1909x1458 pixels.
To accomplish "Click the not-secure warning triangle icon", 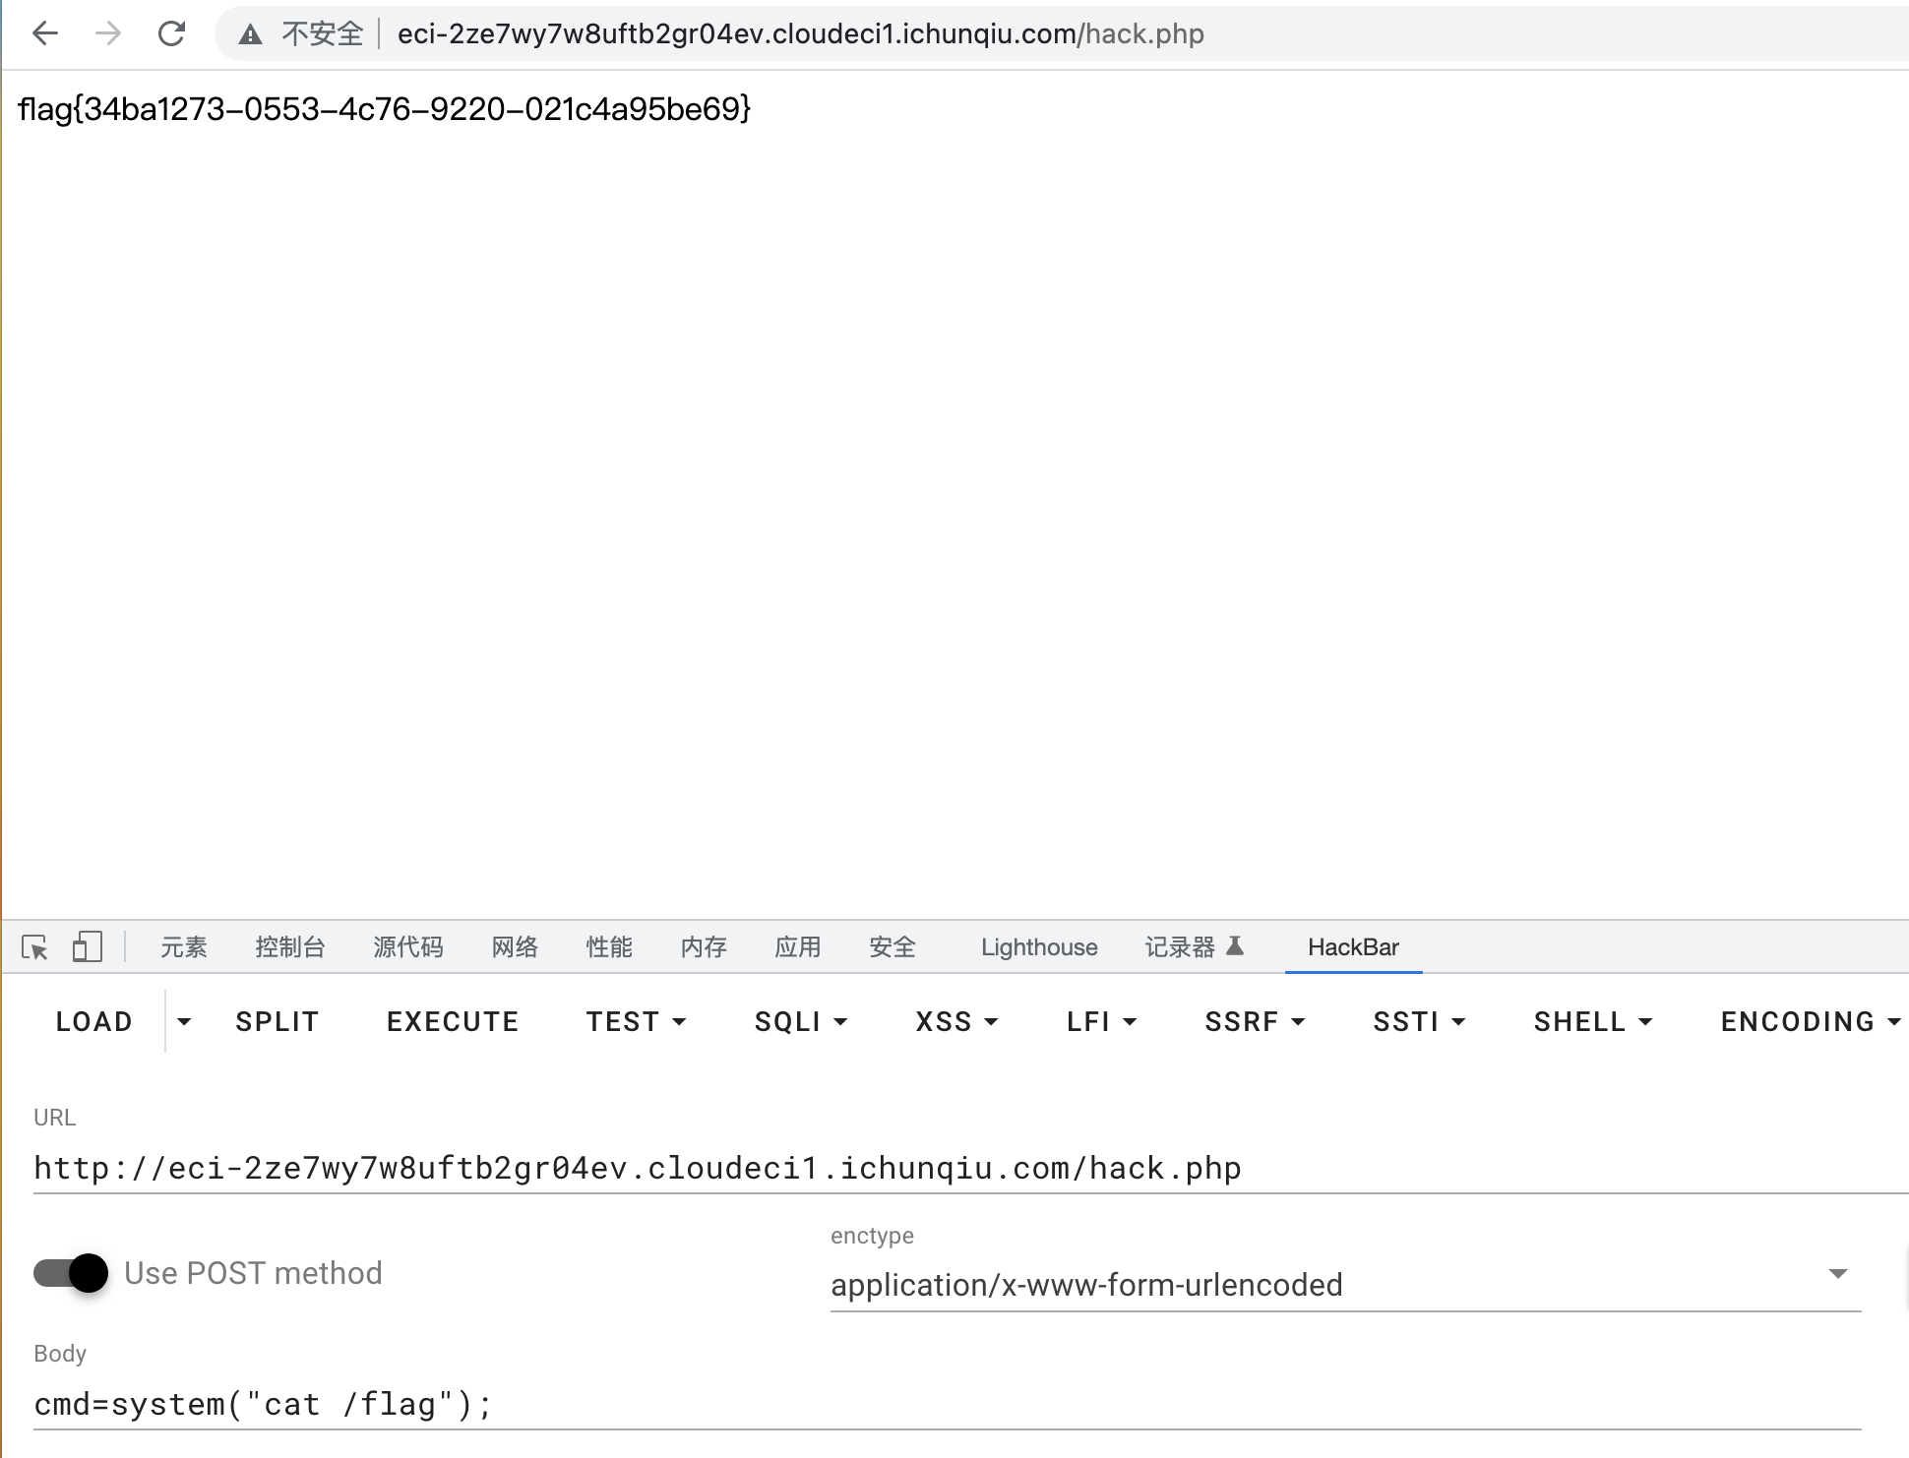I will click(251, 35).
